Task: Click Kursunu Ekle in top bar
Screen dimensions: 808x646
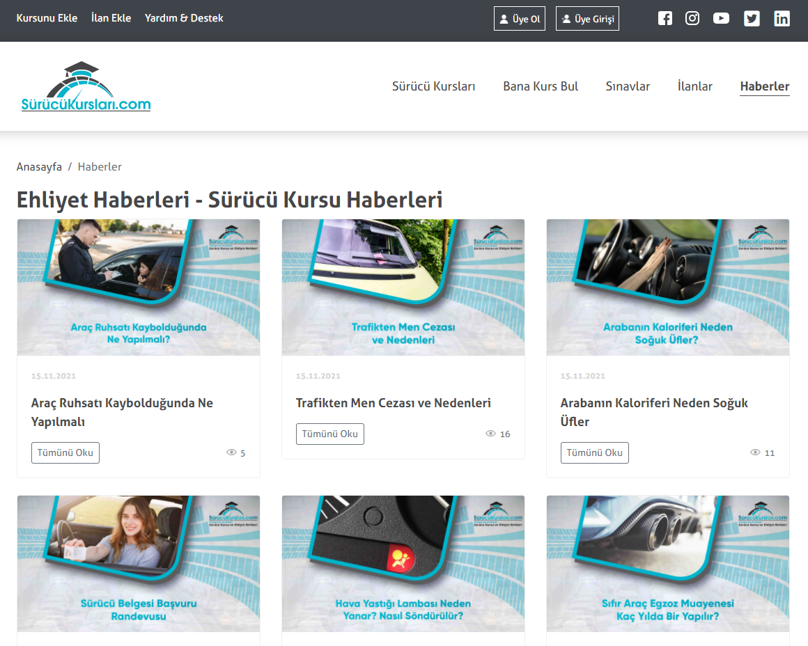Action: click(x=47, y=18)
